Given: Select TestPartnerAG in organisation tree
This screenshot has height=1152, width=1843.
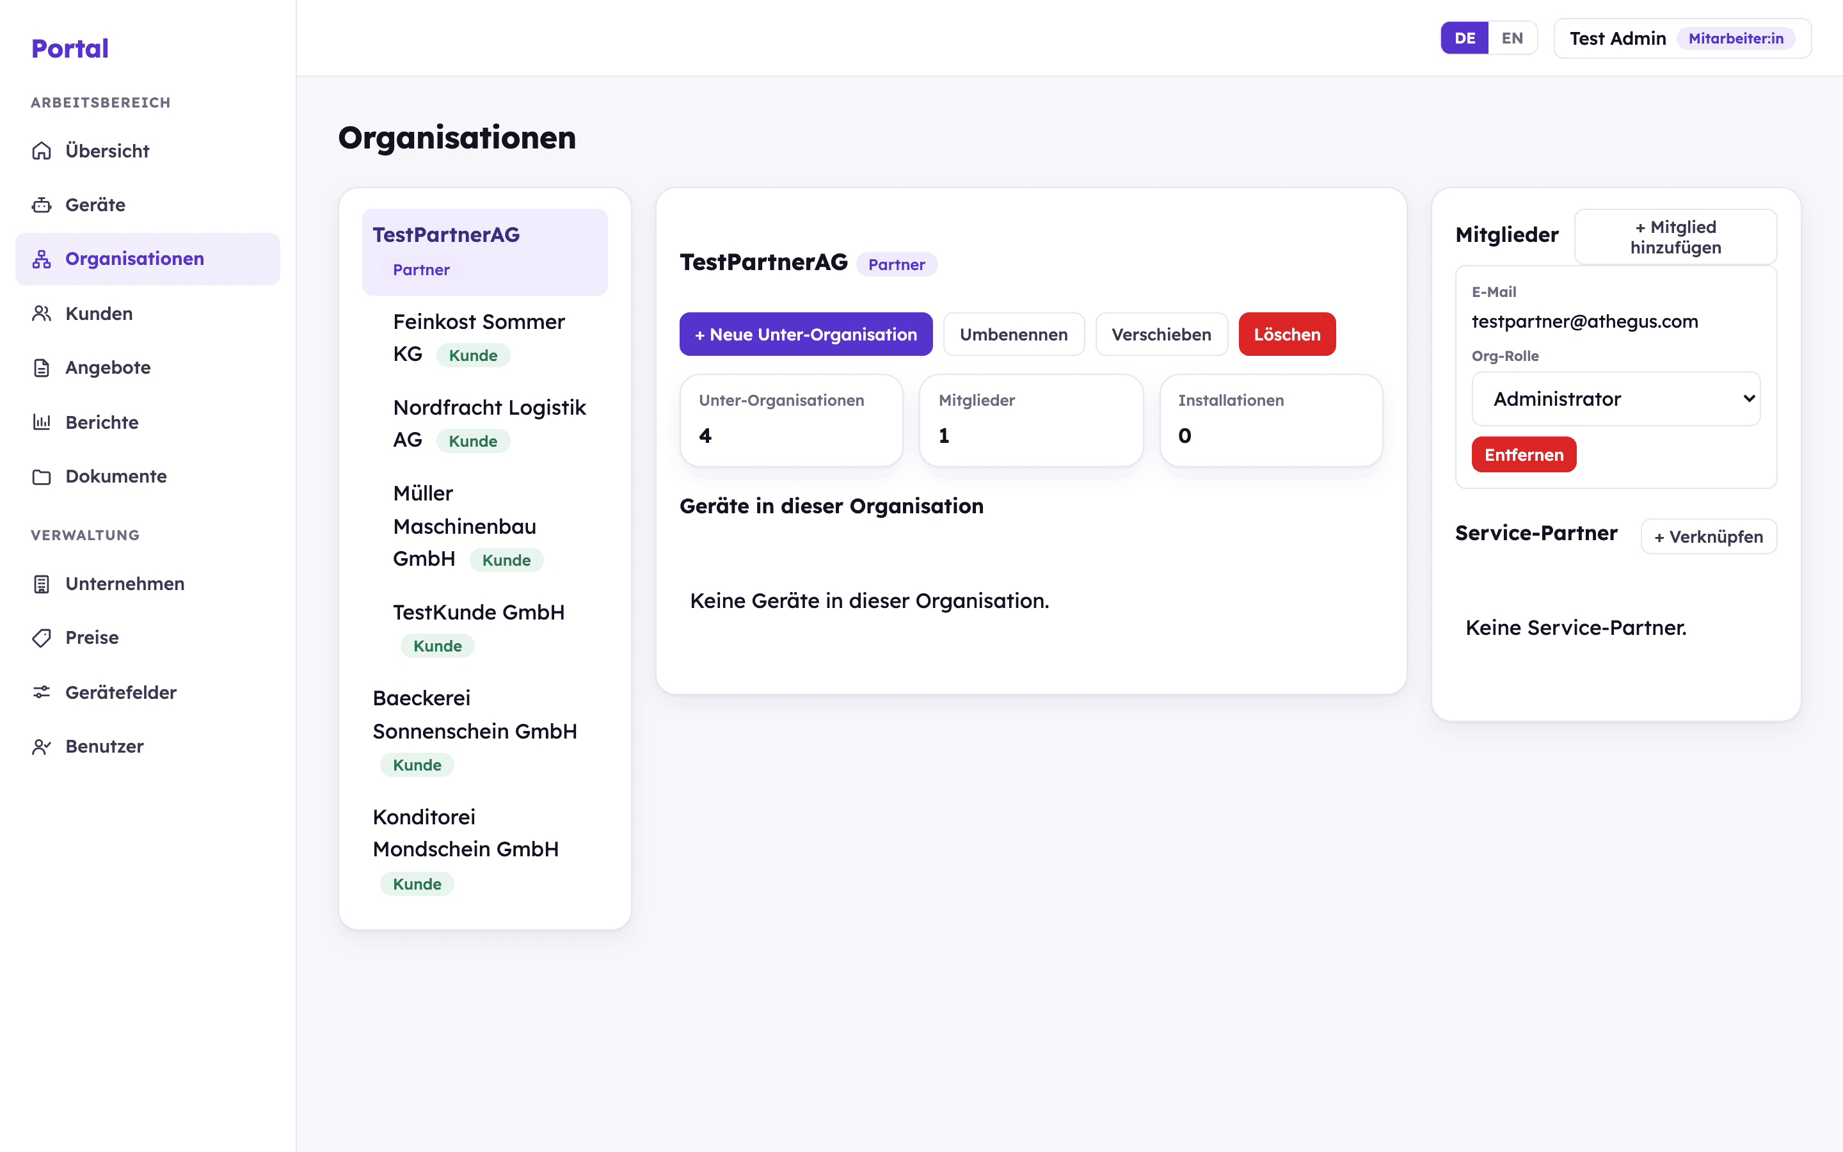Looking at the screenshot, I should point(485,252).
